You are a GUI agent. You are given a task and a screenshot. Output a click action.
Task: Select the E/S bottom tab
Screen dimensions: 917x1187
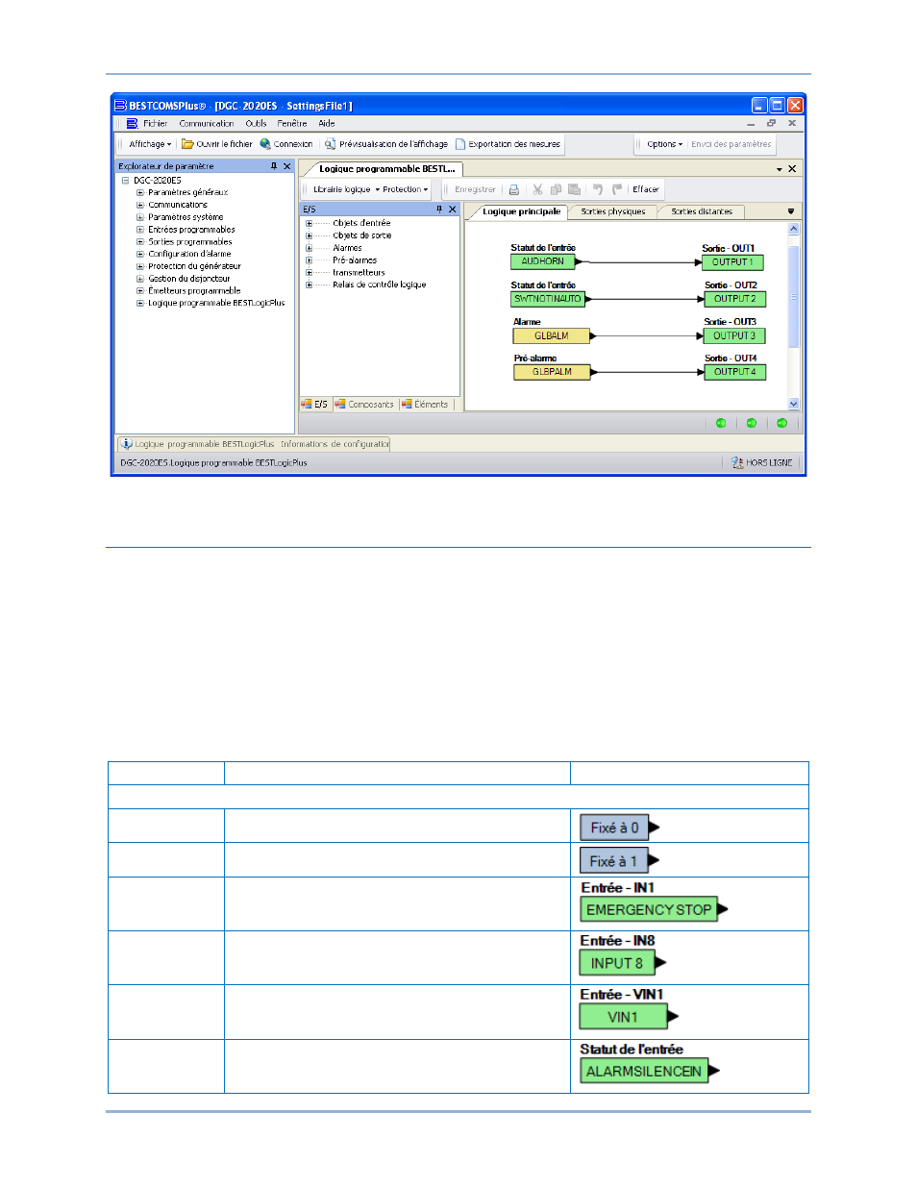pos(314,405)
